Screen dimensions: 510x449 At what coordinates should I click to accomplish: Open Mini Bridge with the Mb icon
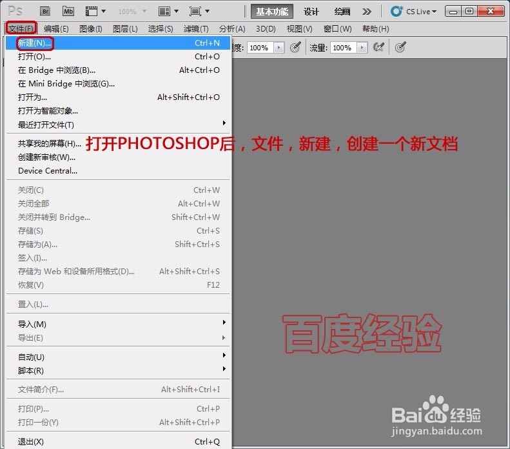(68, 12)
